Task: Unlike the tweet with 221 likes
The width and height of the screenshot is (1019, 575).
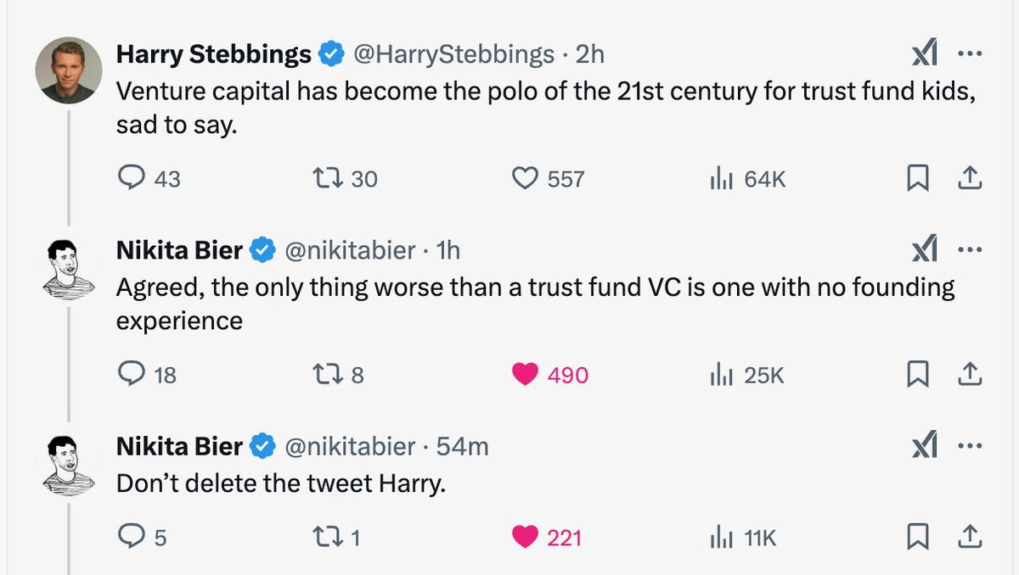Action: click(526, 537)
